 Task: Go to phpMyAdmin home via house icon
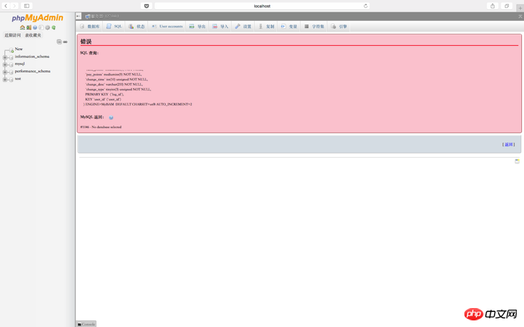click(x=22, y=27)
